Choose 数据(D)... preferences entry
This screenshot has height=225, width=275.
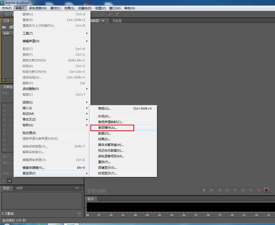(x=123, y=134)
